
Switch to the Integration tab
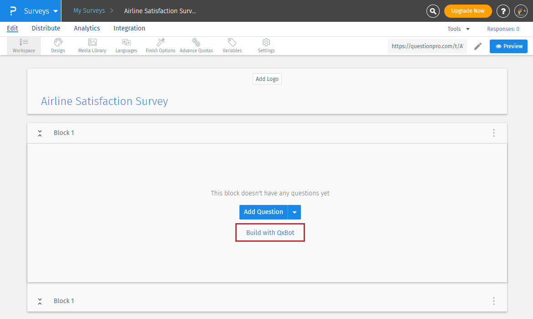tap(129, 28)
